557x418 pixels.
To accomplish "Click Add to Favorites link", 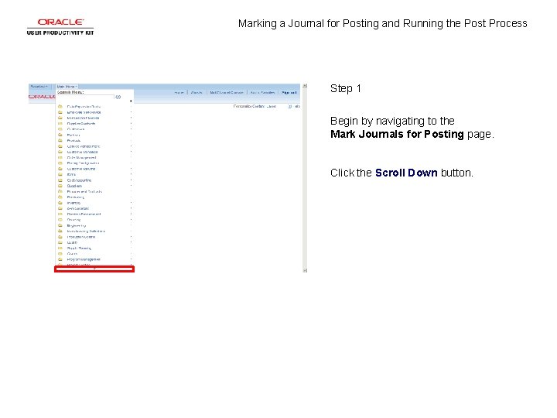I will [262, 92].
